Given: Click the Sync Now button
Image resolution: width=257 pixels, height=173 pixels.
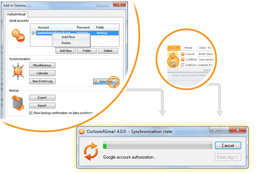Looking at the screenshot, I should pyautogui.click(x=106, y=81).
